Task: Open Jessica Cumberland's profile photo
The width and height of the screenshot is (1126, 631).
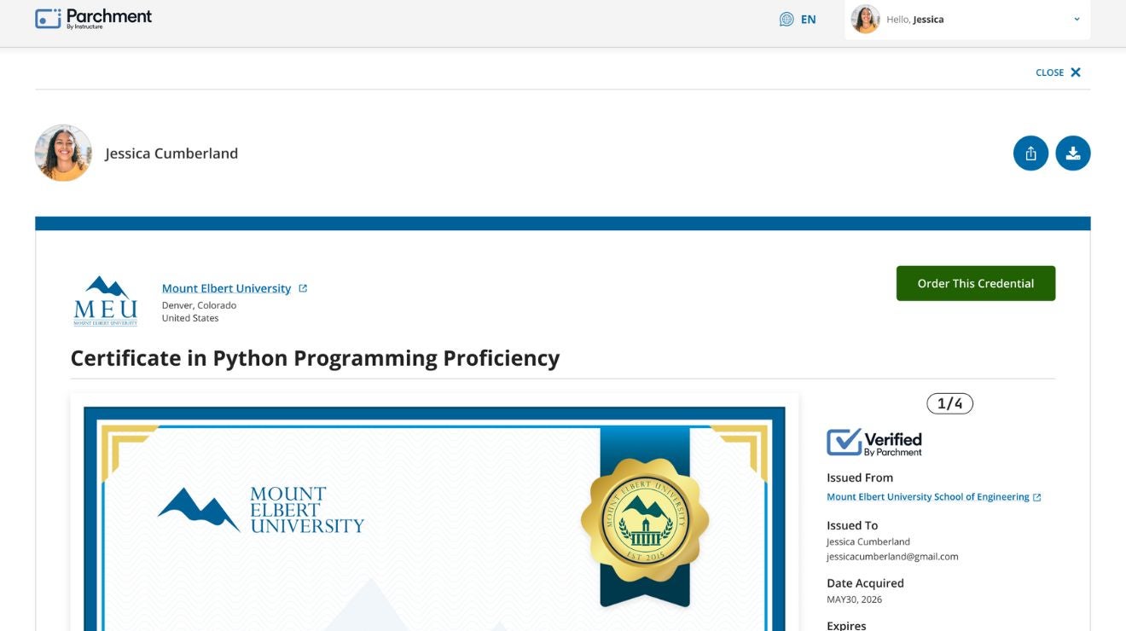Action: click(63, 153)
